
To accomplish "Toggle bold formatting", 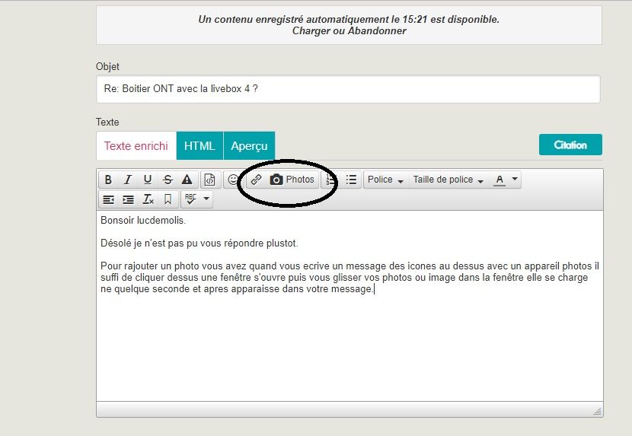I will 108,180.
